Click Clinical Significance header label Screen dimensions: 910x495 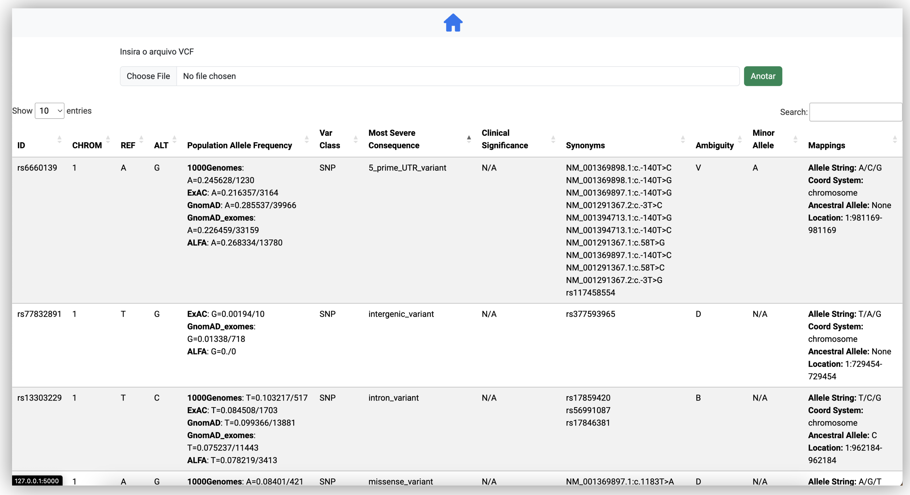pyautogui.click(x=505, y=139)
